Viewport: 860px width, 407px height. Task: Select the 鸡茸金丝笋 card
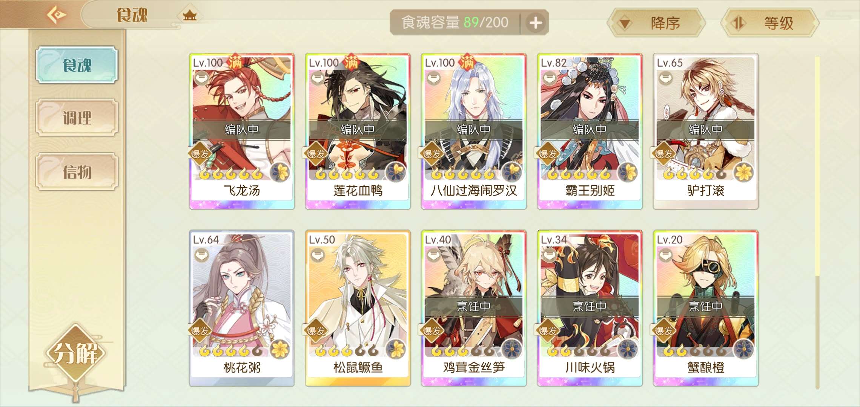pyautogui.click(x=474, y=308)
